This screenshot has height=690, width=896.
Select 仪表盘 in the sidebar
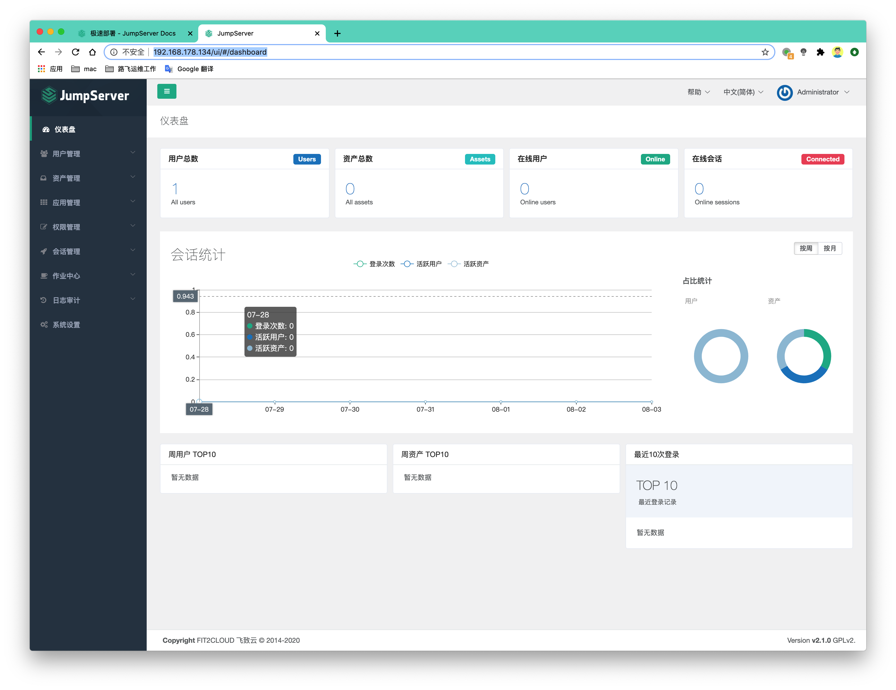[x=65, y=130]
